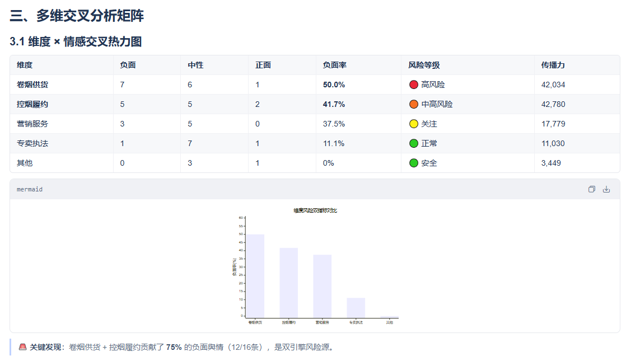Click the 专卖执法 bar in chart
This screenshot has height=356, width=631.
click(x=356, y=308)
